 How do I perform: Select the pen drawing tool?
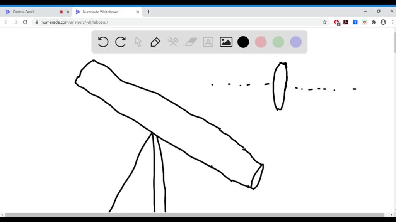(155, 42)
